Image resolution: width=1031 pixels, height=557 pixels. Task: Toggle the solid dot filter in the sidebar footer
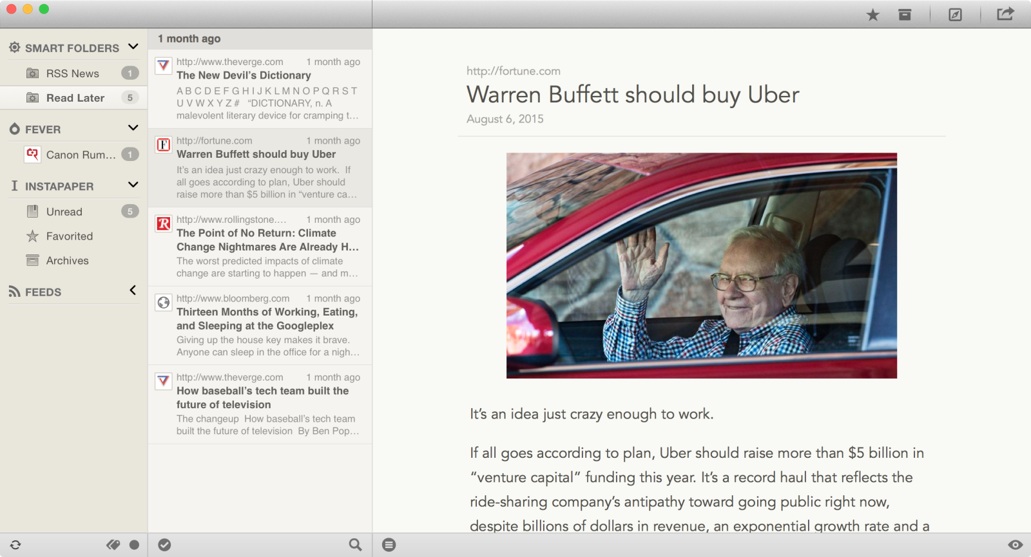pos(134,545)
